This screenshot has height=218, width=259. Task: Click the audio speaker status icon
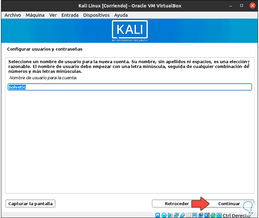click(170, 215)
